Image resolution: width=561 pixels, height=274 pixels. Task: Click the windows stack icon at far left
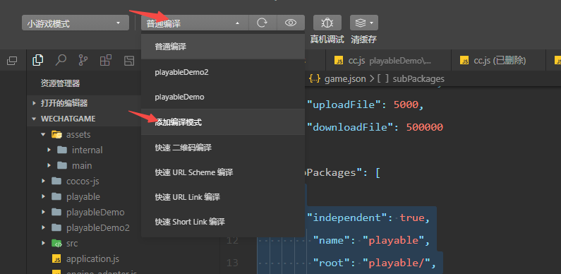pyautogui.click(x=12, y=61)
